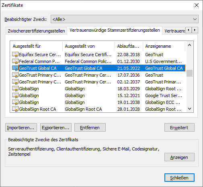The height and width of the screenshot is (187, 203).
Task: Click certificate icon of the 15.12.2021 row
Action: pyautogui.click(x=15, y=96)
